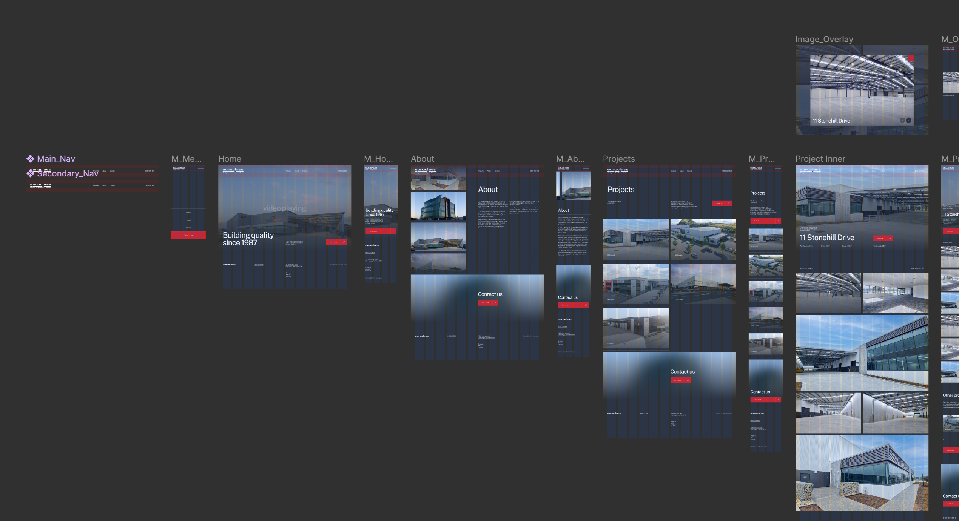Click red X close icon in Image_Overlay
This screenshot has width=959, height=521.
coord(910,58)
